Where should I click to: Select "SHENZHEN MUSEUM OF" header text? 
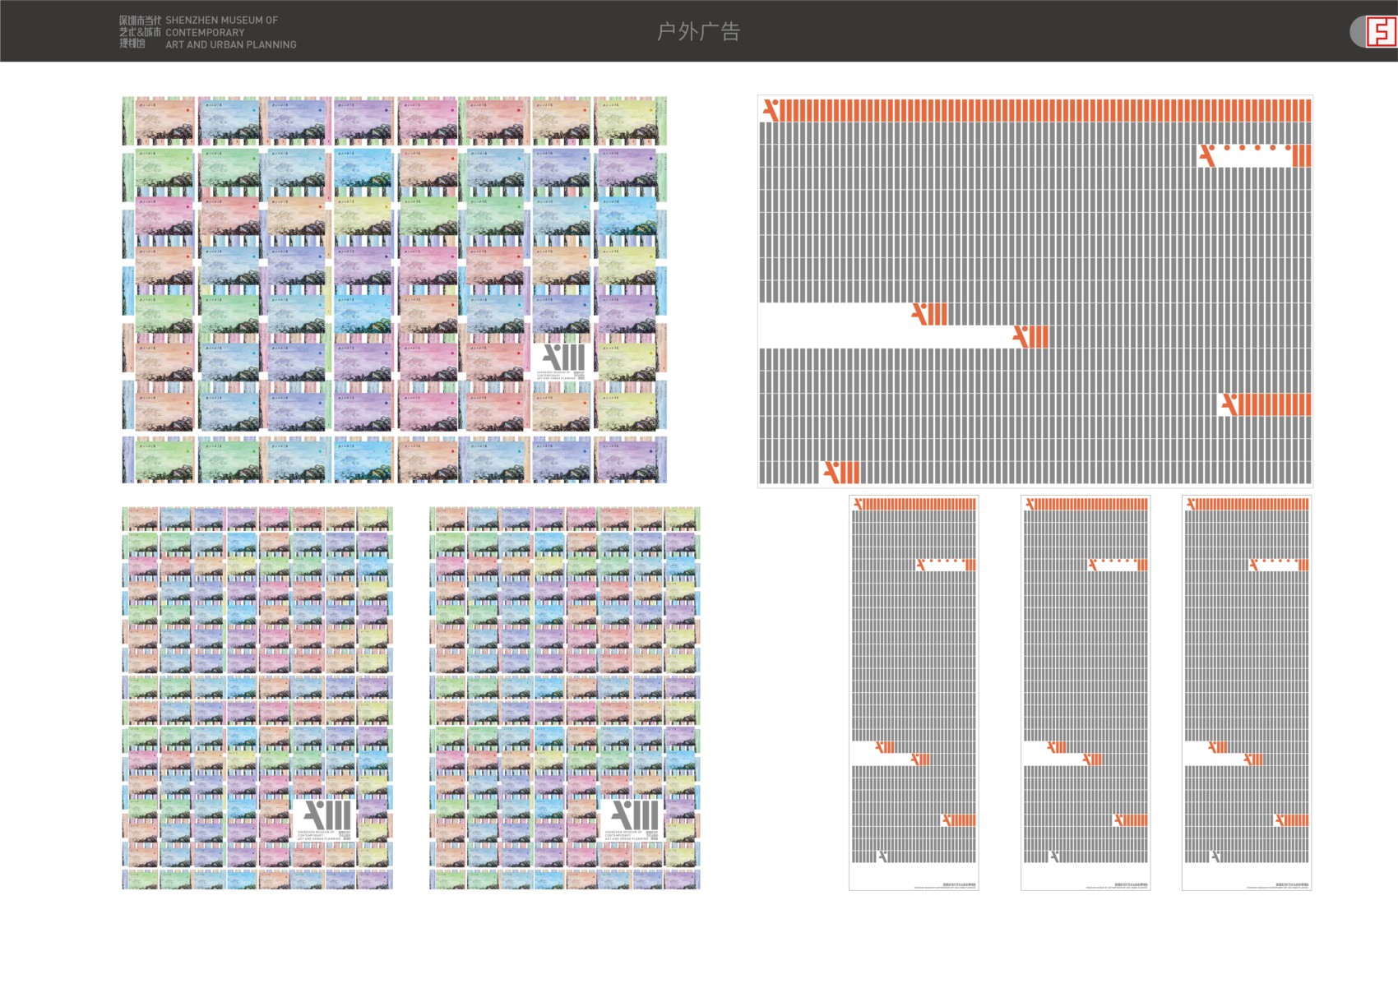point(222,20)
